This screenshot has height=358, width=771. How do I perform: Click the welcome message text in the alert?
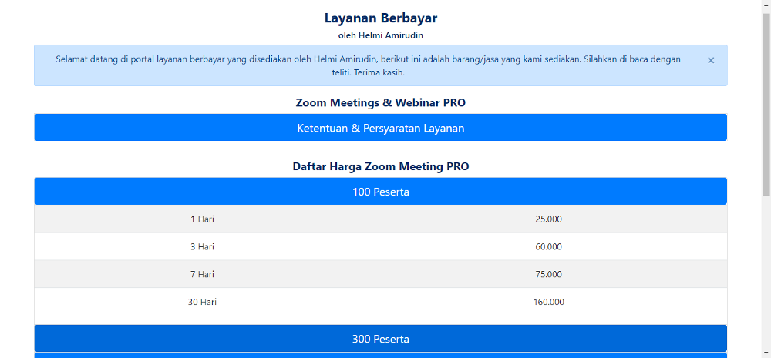pyautogui.click(x=369, y=65)
